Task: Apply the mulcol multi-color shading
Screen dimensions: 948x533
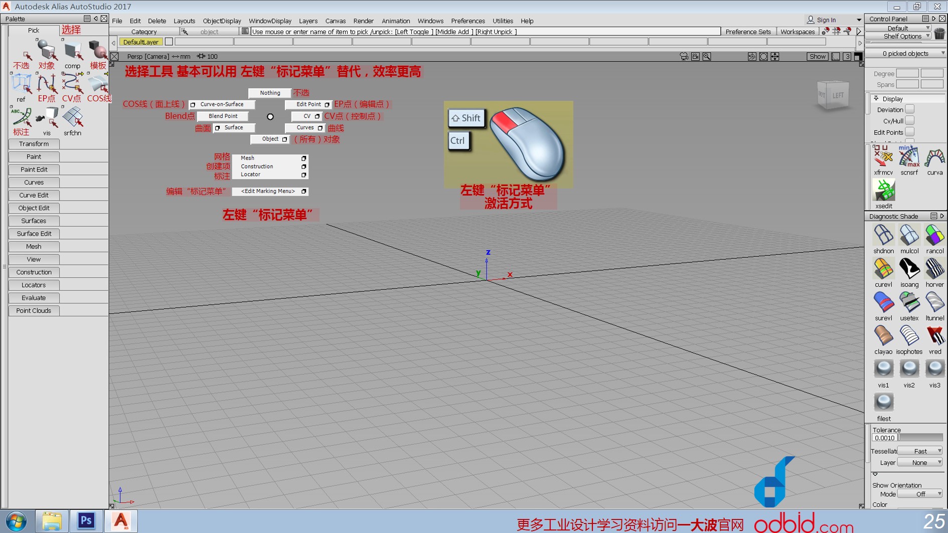Action: point(909,235)
